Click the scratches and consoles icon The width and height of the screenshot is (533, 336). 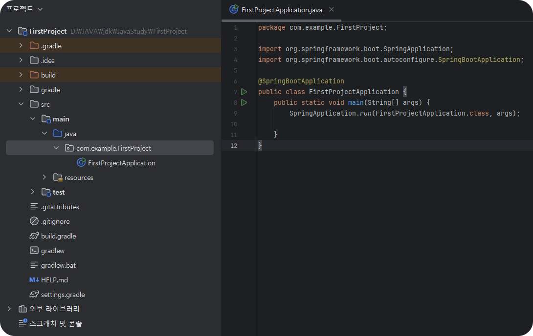click(22, 323)
